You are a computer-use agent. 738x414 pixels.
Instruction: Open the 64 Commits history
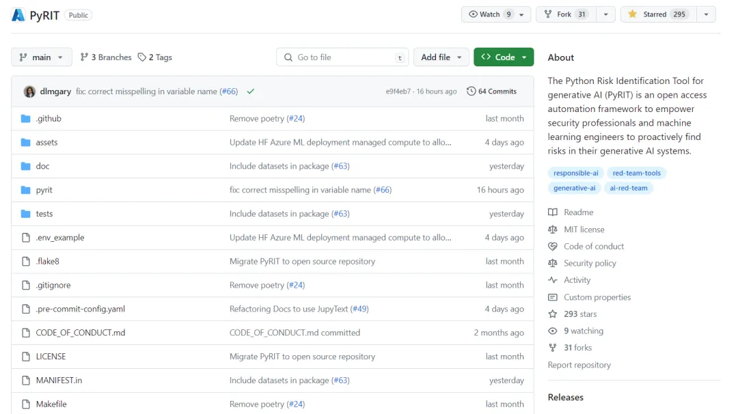pyautogui.click(x=491, y=92)
